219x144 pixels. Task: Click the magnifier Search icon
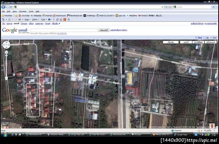point(214,7)
